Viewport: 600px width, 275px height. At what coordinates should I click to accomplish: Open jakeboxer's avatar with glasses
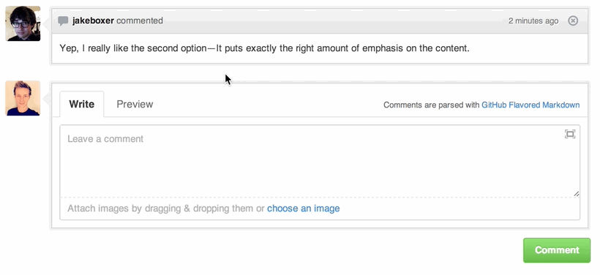click(x=23, y=23)
